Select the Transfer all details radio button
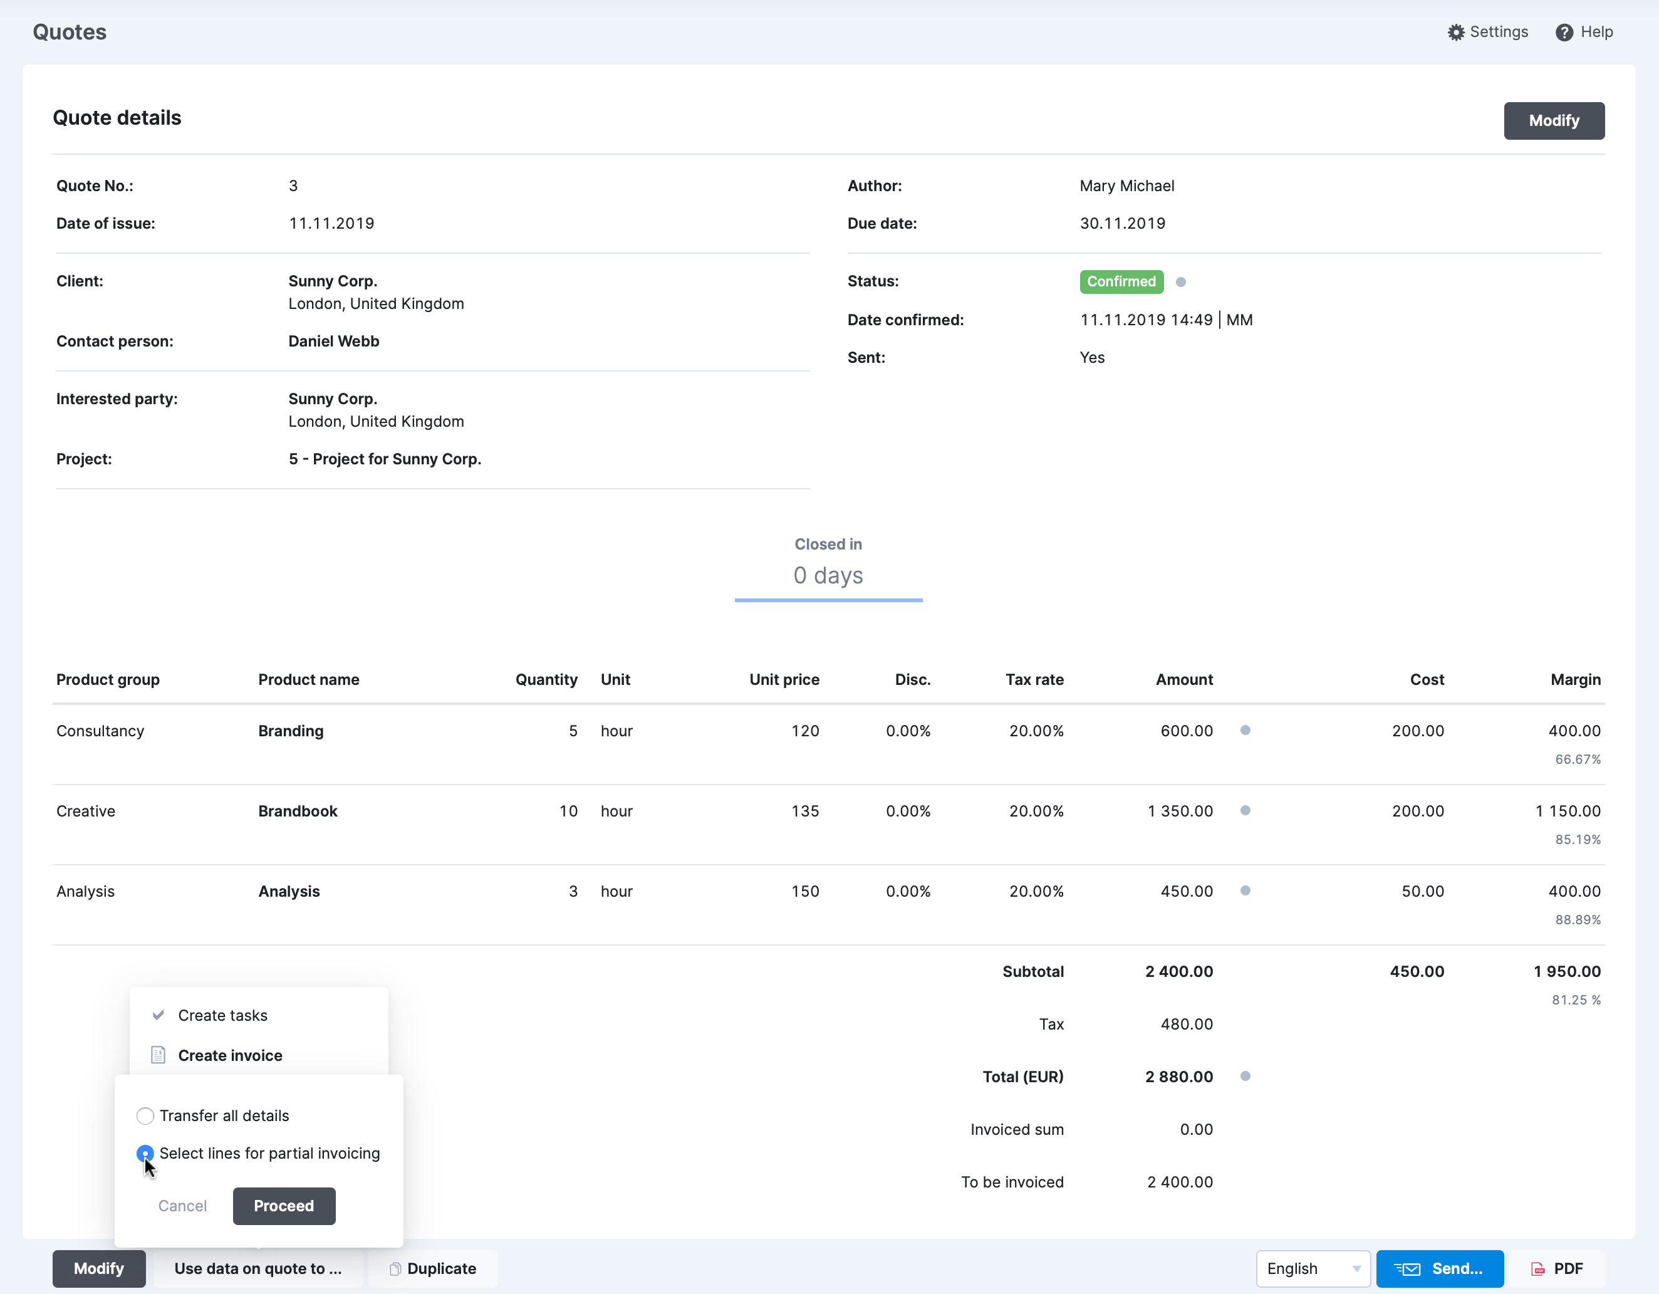This screenshot has height=1294, width=1659. 145,1115
